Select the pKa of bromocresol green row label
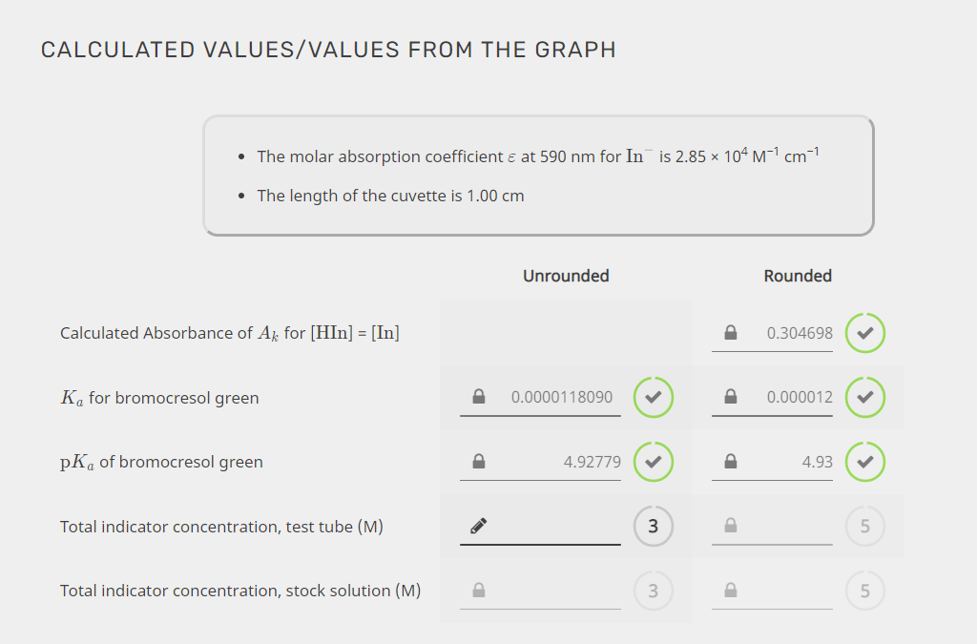The image size is (977, 644). click(160, 462)
